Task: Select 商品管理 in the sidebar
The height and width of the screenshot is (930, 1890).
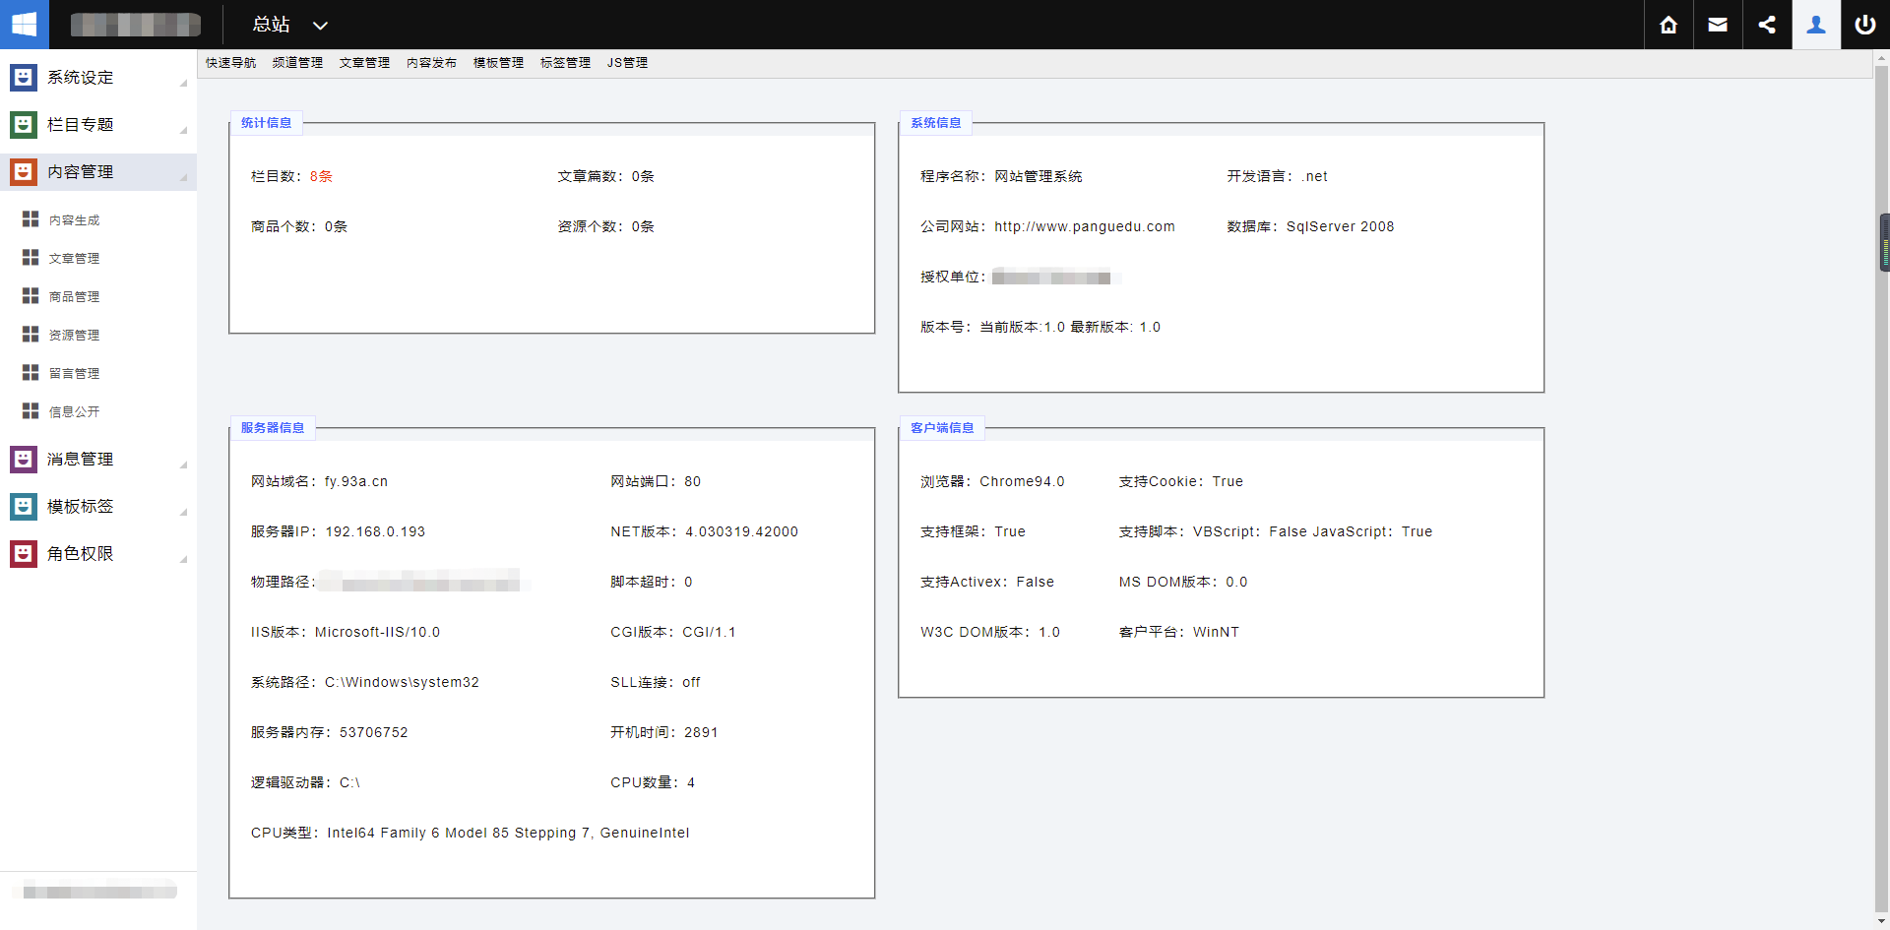Action: tap(75, 297)
